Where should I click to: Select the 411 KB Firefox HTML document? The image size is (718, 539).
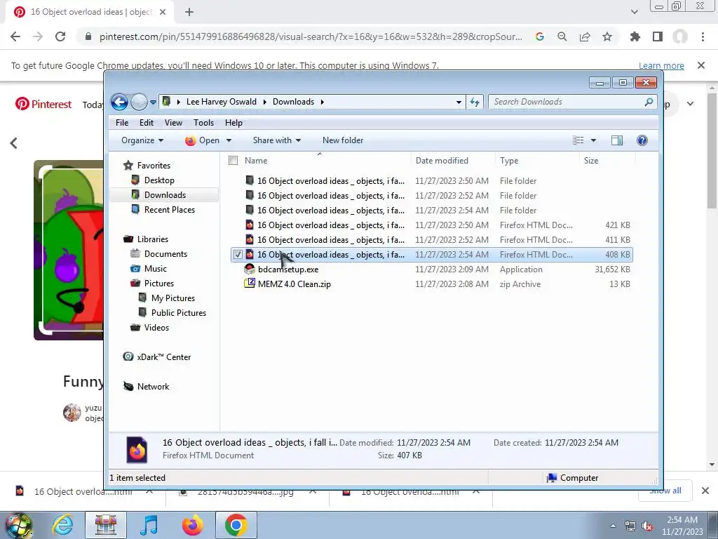coord(431,240)
